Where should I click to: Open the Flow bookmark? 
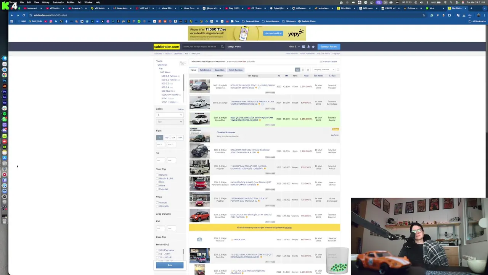tap(235, 21)
